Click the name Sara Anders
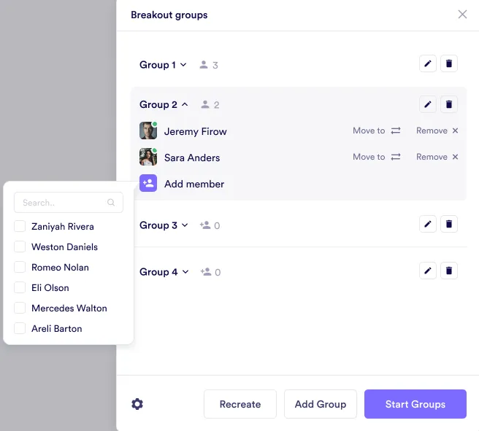 pos(192,158)
